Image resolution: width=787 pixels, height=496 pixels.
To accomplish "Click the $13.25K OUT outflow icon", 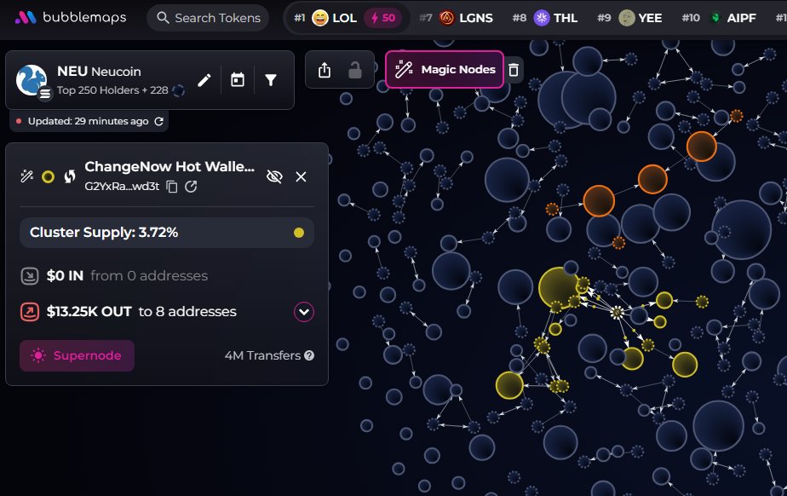I will tap(30, 312).
